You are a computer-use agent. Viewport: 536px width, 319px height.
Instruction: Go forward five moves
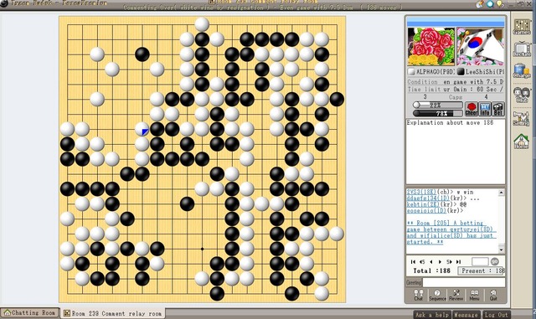449,261
